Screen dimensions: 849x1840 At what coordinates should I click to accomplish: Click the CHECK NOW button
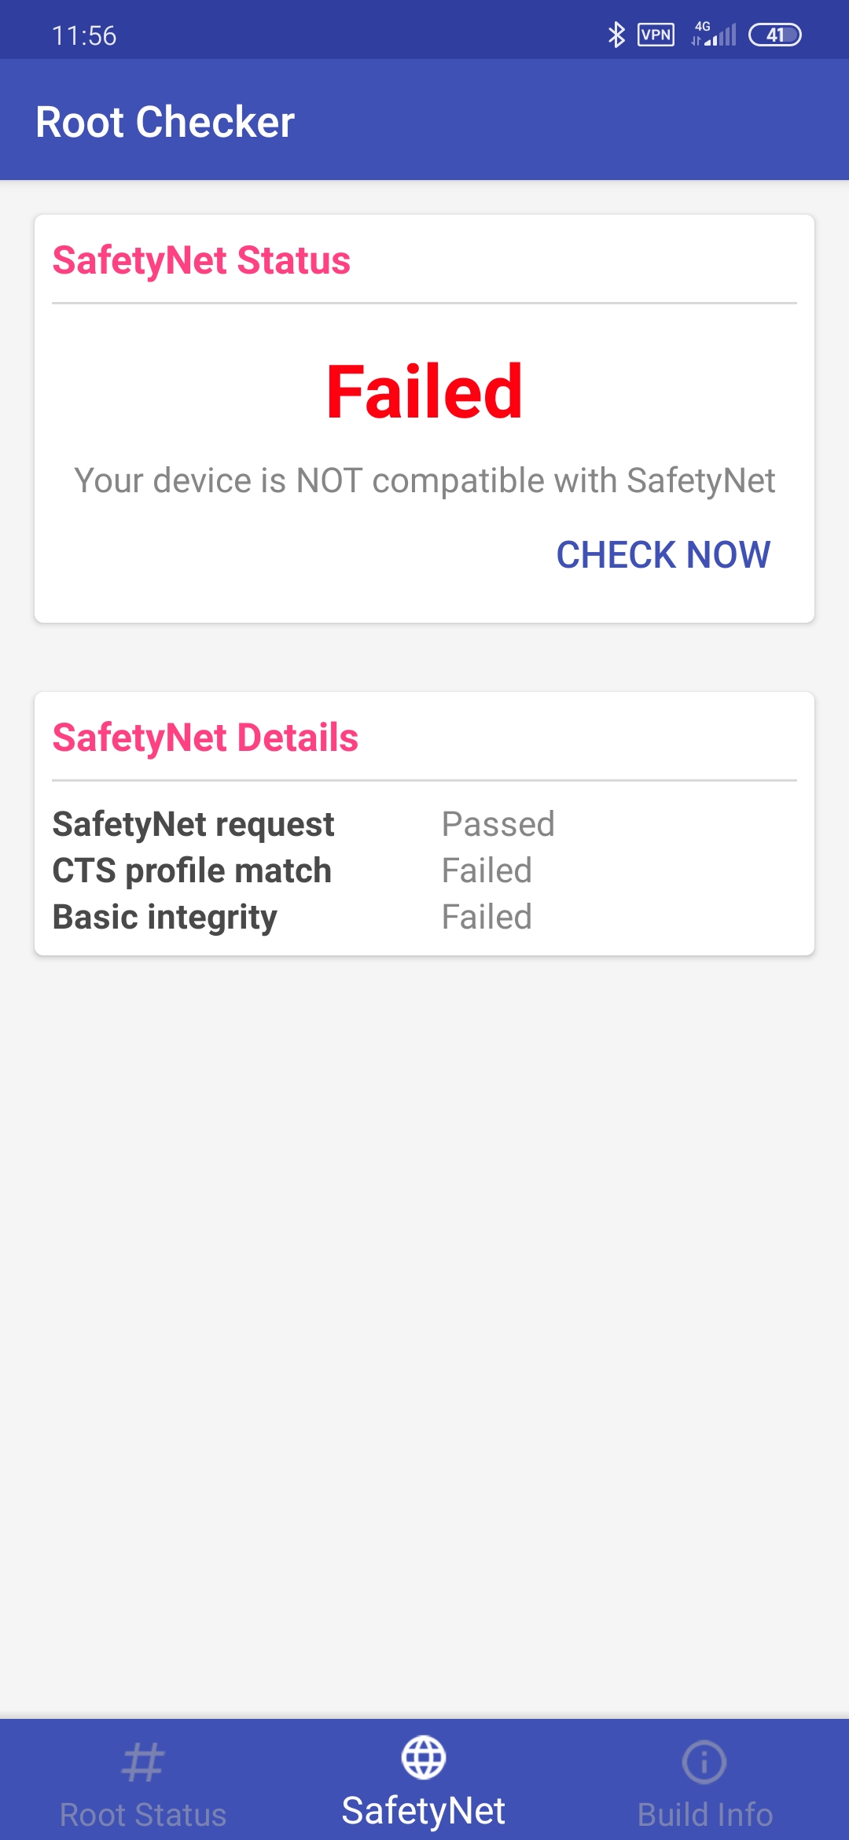[x=663, y=554]
